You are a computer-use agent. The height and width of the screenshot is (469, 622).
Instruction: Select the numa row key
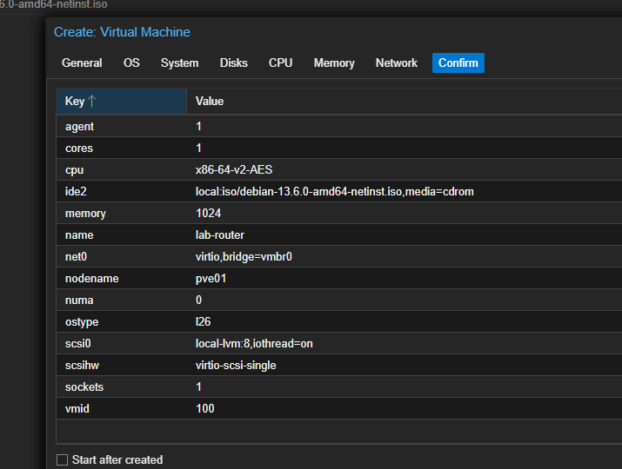(x=79, y=301)
